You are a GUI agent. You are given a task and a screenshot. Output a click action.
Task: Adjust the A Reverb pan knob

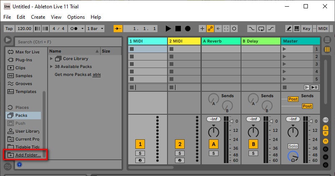213,131
